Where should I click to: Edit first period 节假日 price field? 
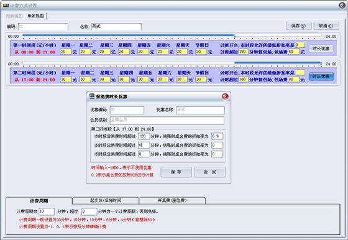(x=201, y=52)
